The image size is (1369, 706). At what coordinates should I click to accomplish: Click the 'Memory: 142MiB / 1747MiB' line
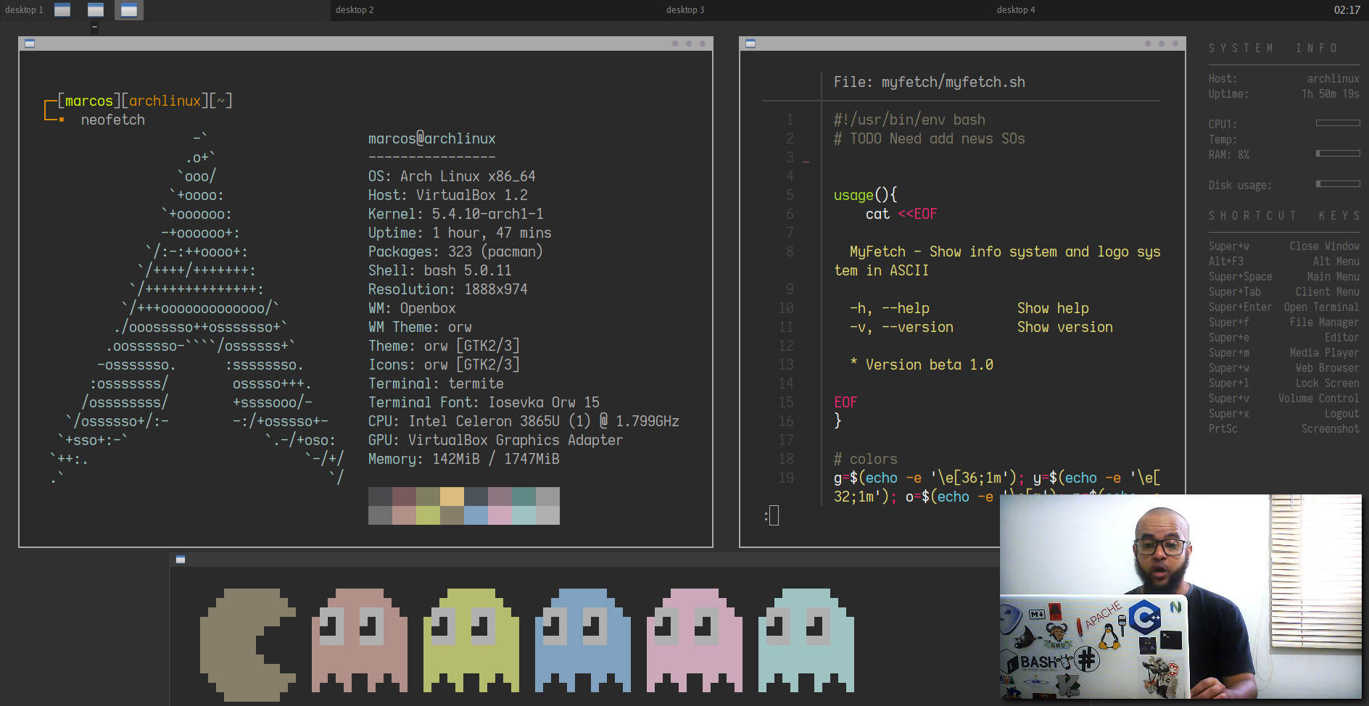464,459
